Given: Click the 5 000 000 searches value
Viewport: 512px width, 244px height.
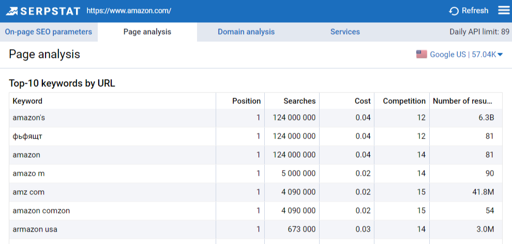Looking at the screenshot, I should coord(298,174).
